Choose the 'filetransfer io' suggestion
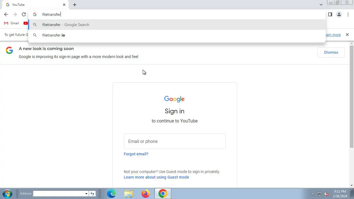Image resolution: width=354 pixels, height=199 pixels. tap(177, 35)
